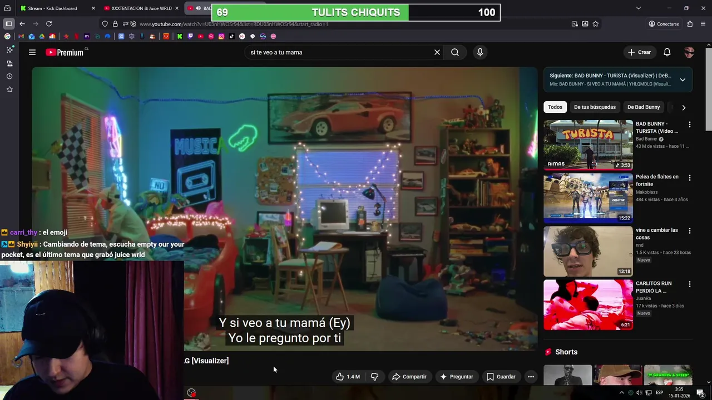Show more filter chips with right arrow

click(684, 107)
